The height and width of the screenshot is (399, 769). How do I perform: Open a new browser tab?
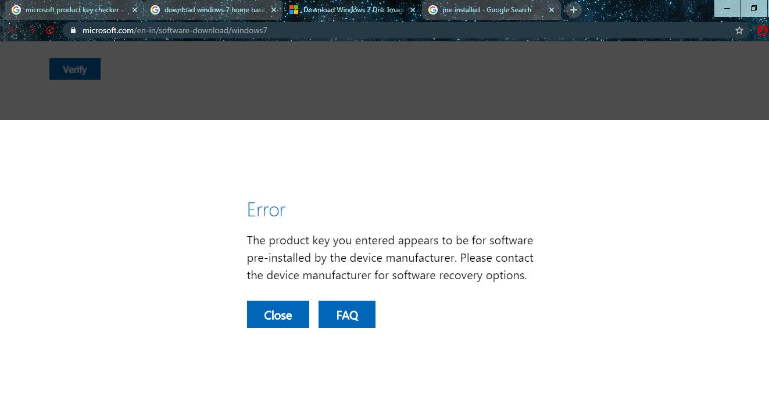(x=574, y=10)
